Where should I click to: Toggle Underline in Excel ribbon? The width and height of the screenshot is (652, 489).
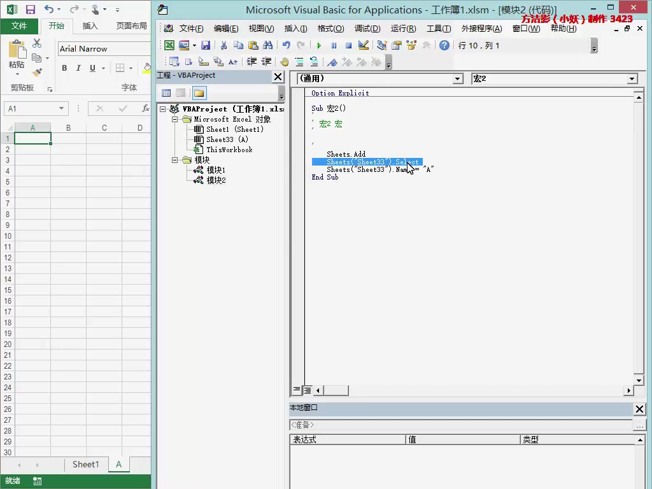click(92, 68)
